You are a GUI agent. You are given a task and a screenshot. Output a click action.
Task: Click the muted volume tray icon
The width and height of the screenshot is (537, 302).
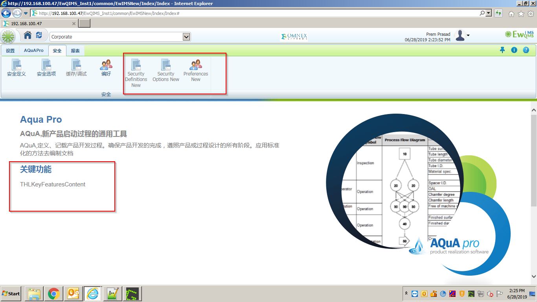click(490, 294)
